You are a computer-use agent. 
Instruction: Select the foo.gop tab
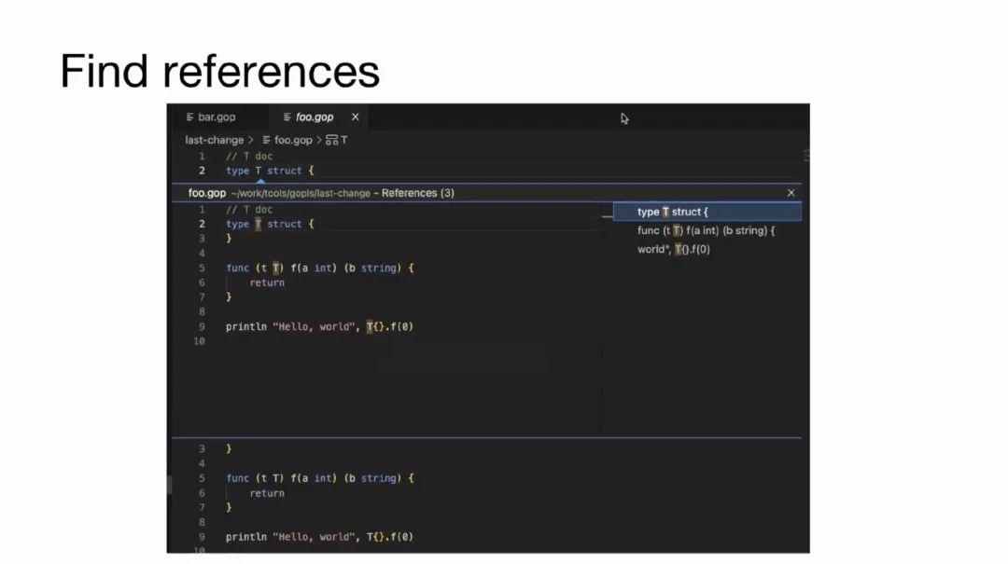pos(315,117)
